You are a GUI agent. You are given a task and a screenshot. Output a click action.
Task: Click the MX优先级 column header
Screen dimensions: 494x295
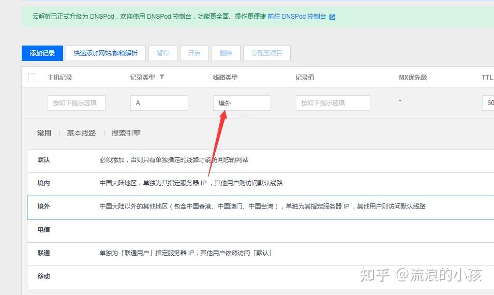(x=413, y=78)
